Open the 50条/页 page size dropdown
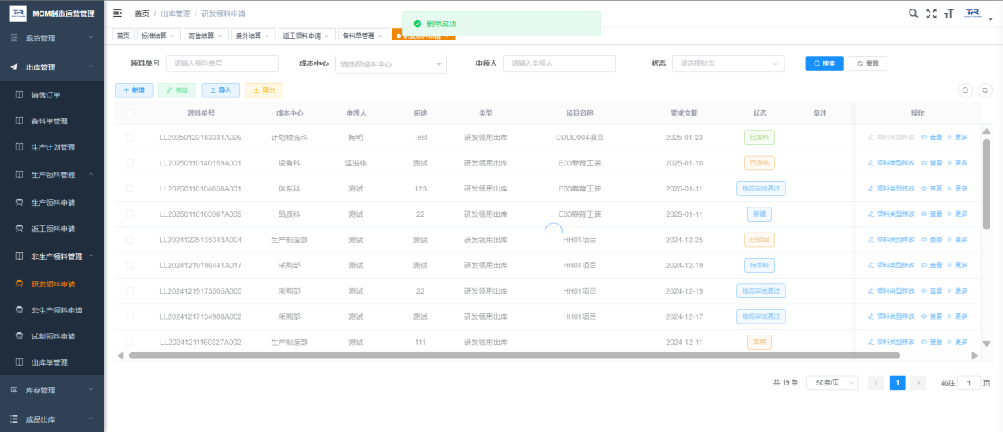The image size is (1003, 432). click(832, 383)
